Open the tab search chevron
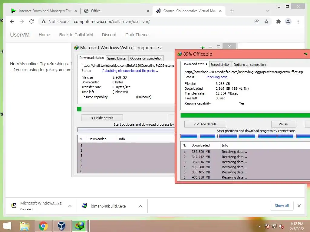310x232 pixels. click(268, 11)
